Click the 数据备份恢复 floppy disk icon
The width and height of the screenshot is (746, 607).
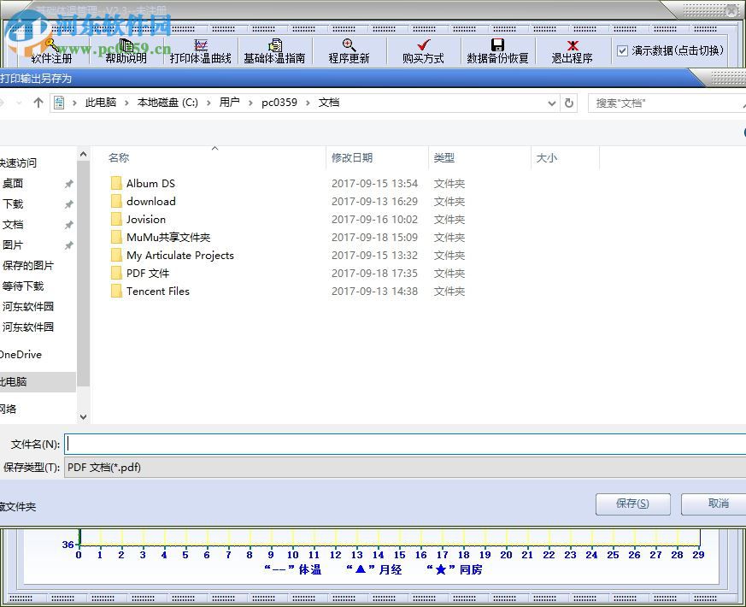(497, 44)
